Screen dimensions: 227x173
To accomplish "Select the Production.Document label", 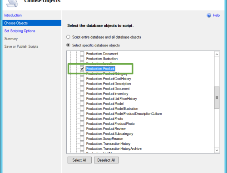I will pos(102,54).
